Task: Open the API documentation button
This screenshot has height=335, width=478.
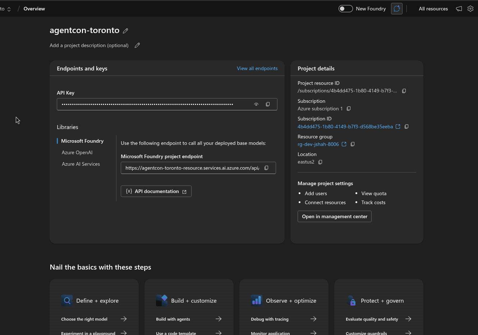Action: (x=156, y=191)
